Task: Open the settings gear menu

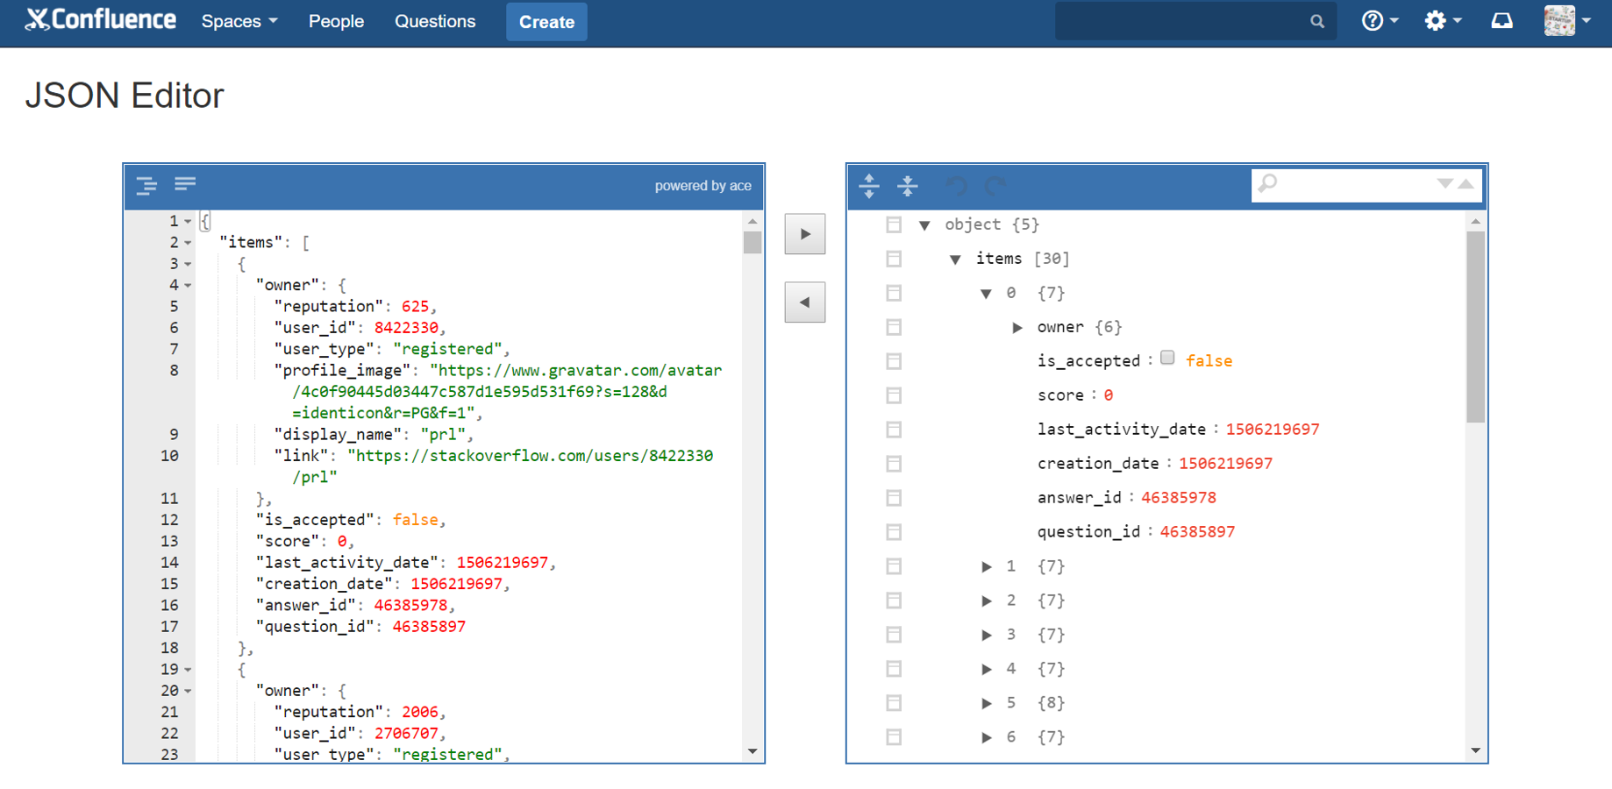Action: tap(1443, 21)
